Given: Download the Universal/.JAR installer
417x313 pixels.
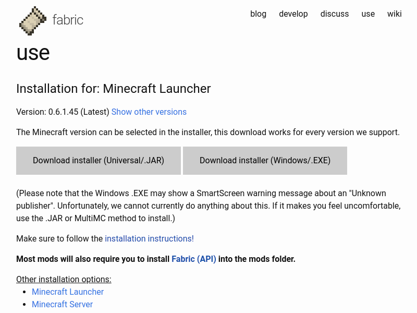Looking at the screenshot, I should [x=99, y=161].
